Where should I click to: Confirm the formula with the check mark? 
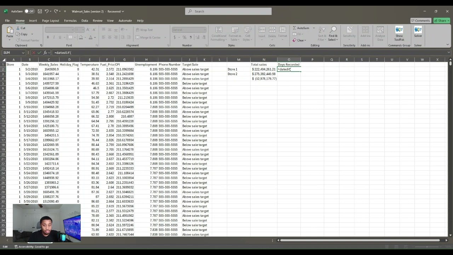40,53
